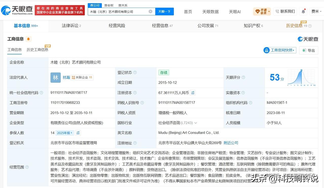Open the 首页 menu item
This screenshot has width=324, height=188.
tap(188, 12)
